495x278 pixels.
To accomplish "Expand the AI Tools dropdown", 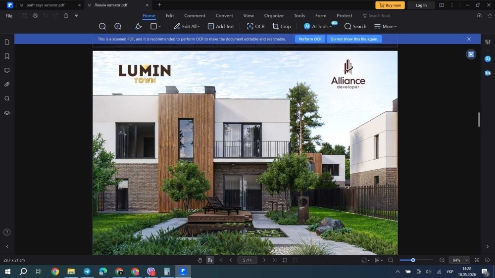I will click(x=318, y=27).
